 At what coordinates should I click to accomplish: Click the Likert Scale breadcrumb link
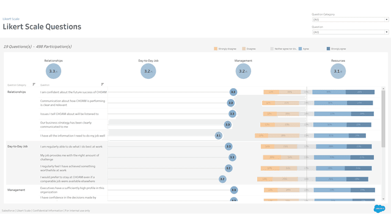coord(11,19)
